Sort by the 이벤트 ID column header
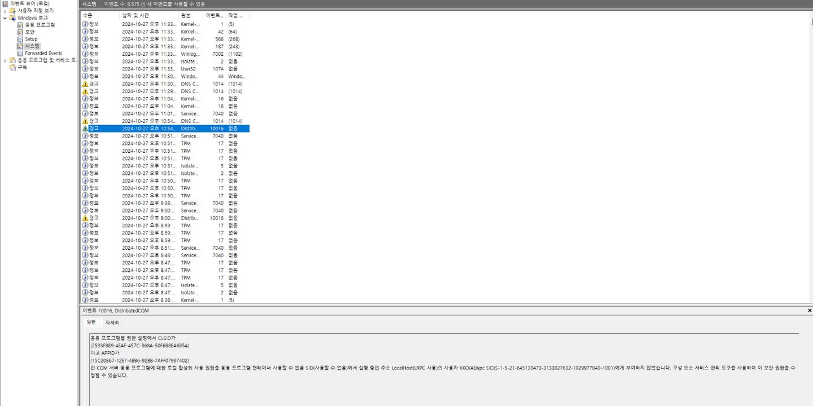This screenshot has width=813, height=406. pyautogui.click(x=215, y=15)
